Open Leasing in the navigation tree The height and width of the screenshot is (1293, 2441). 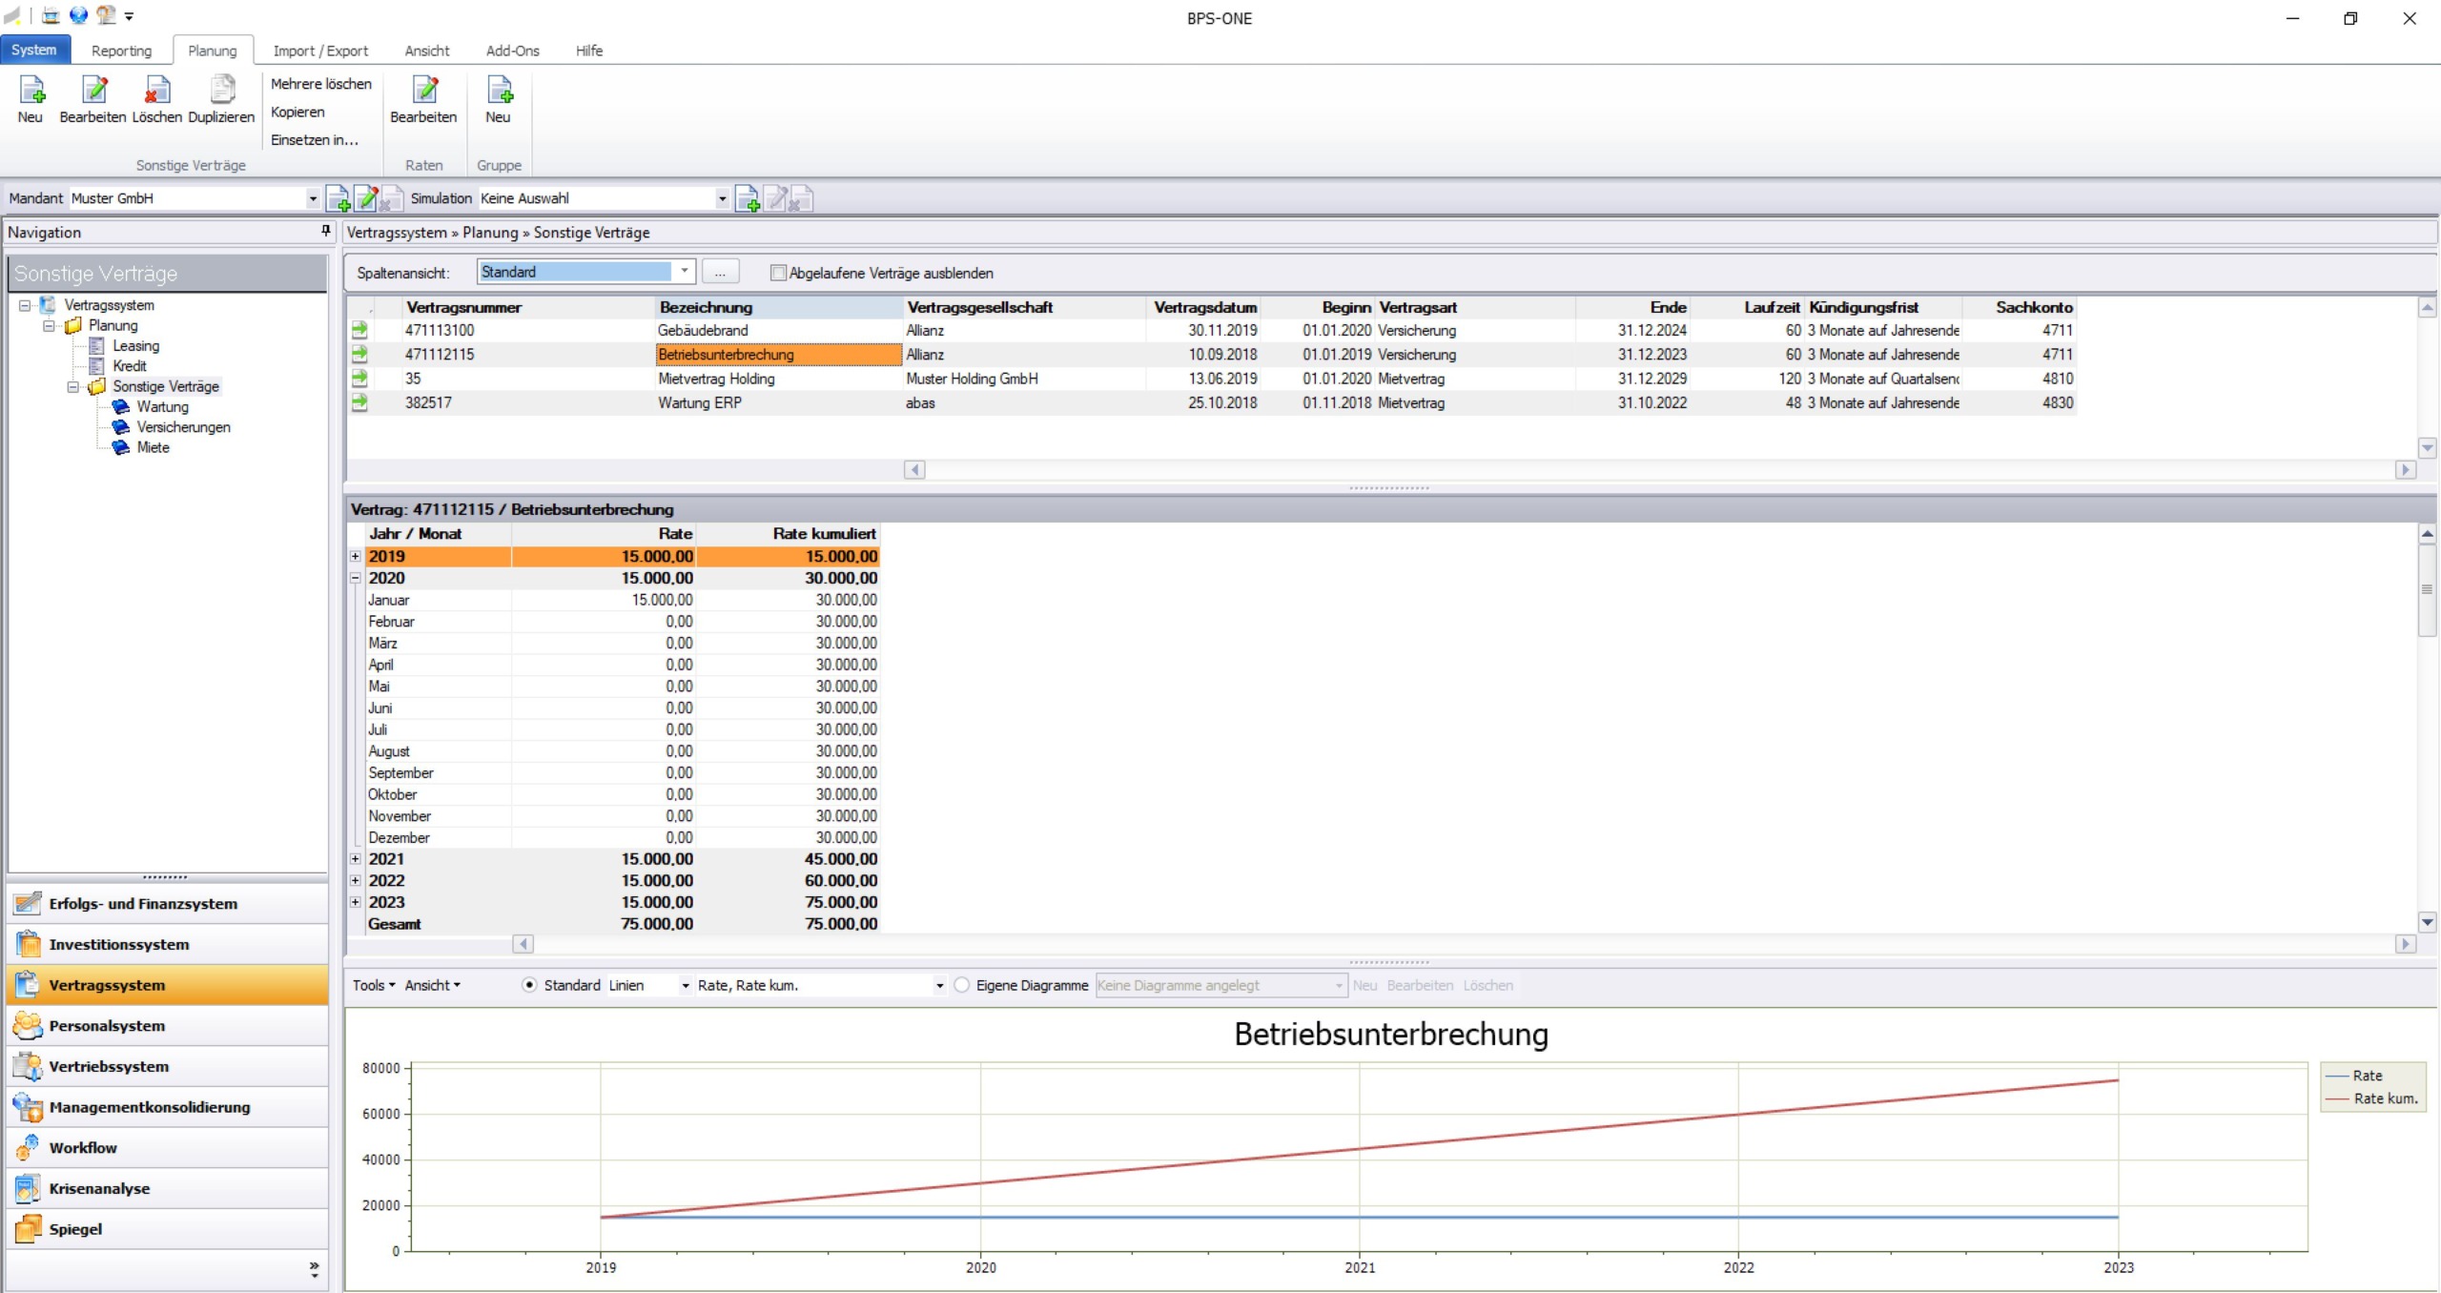pyautogui.click(x=135, y=346)
